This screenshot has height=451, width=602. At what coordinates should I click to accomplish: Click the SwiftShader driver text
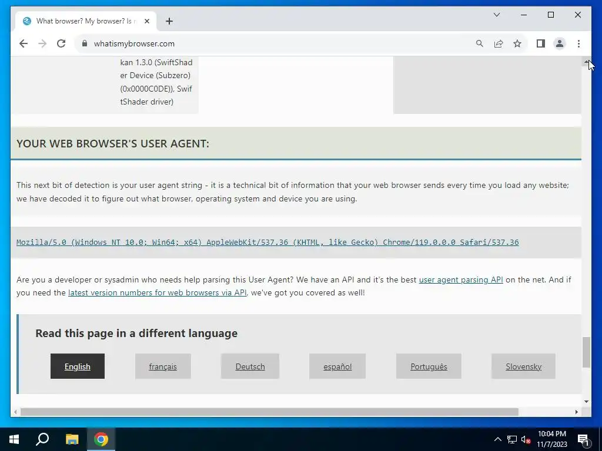(146, 102)
